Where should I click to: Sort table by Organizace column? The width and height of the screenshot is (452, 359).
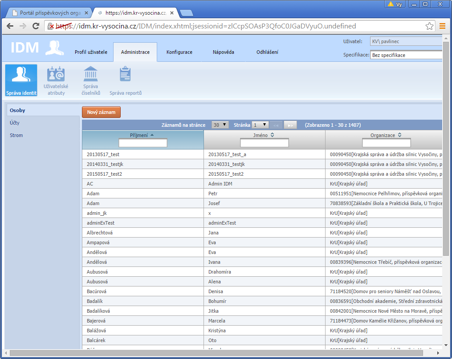point(386,135)
